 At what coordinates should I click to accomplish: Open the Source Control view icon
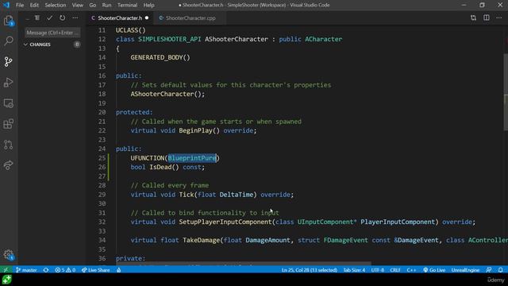[x=9, y=62]
